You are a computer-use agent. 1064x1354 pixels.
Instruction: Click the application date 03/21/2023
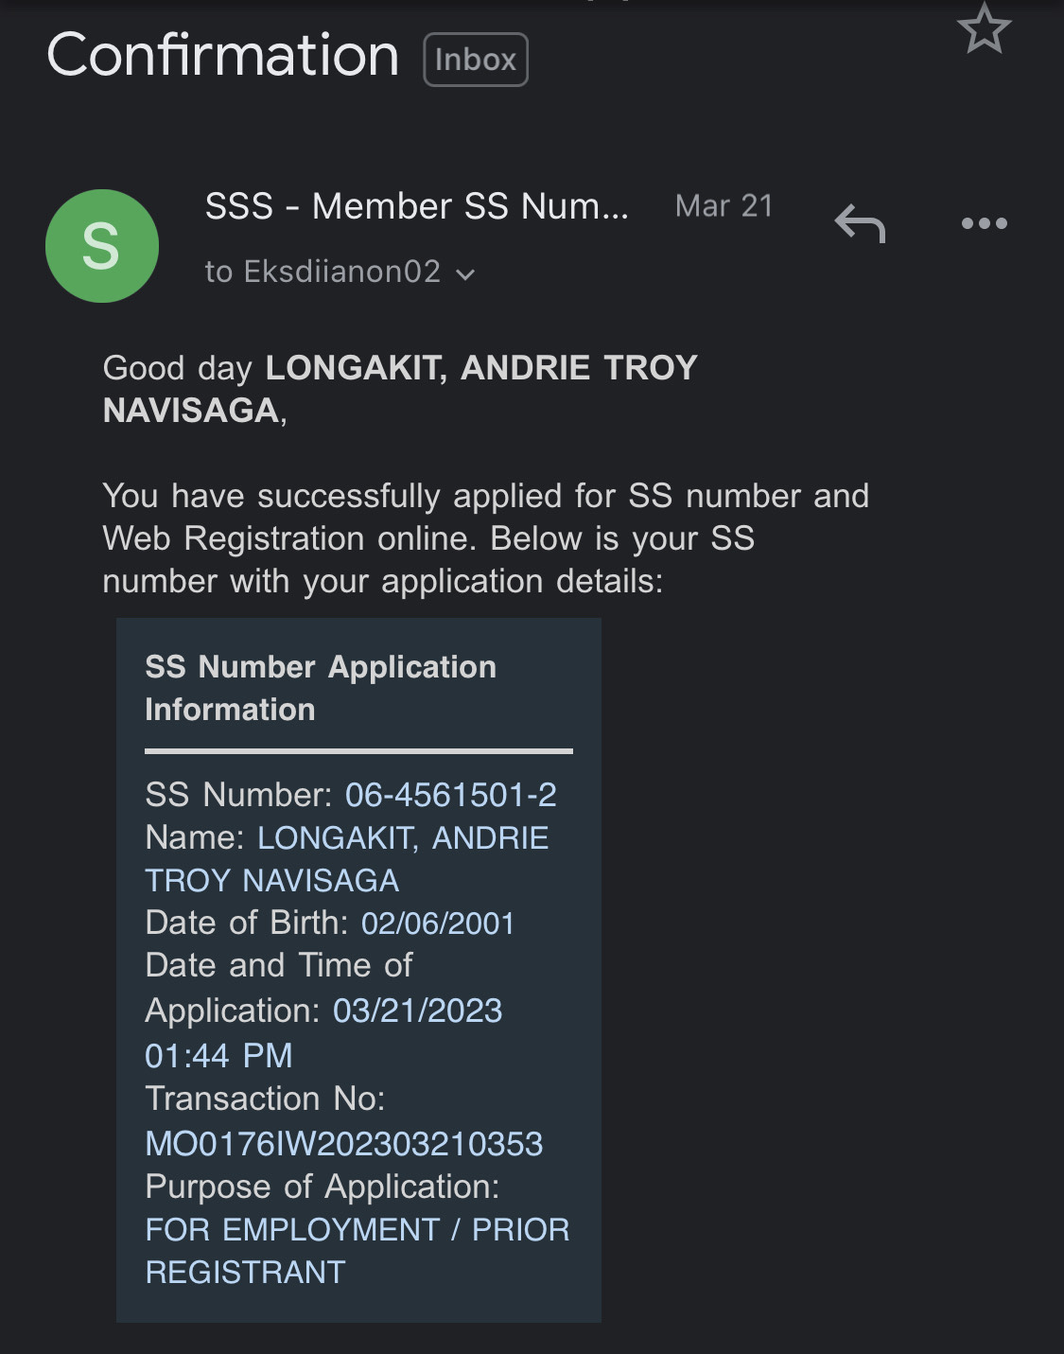[417, 1011]
